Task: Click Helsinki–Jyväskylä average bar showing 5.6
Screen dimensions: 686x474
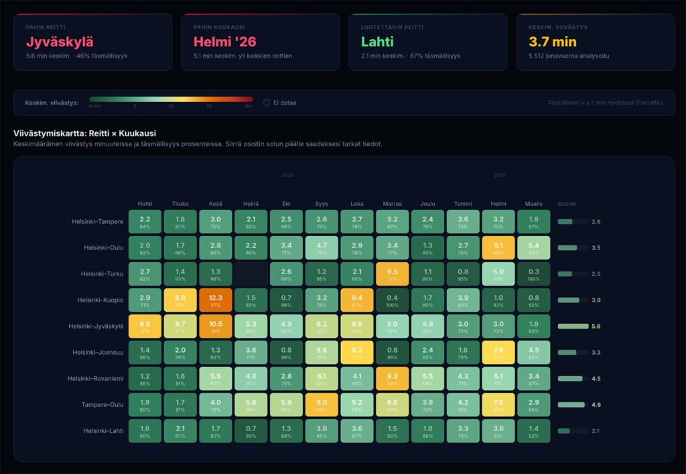Action: pyautogui.click(x=573, y=327)
